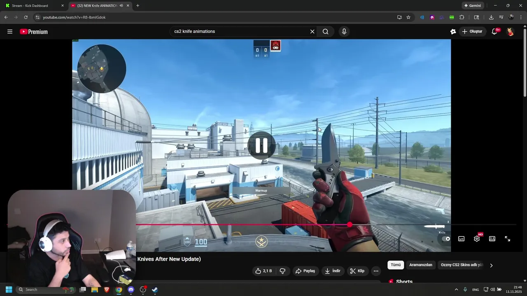
Task: Open Chrome three-dot main menu
Action: click(521, 17)
